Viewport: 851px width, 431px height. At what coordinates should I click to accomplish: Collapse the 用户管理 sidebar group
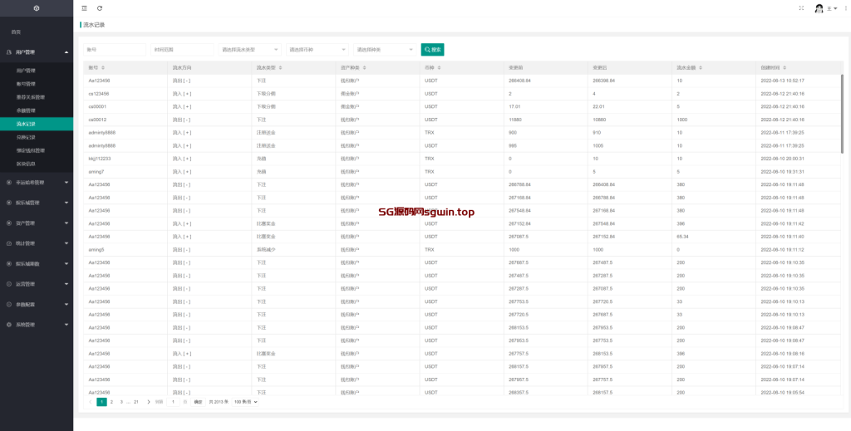(x=37, y=51)
